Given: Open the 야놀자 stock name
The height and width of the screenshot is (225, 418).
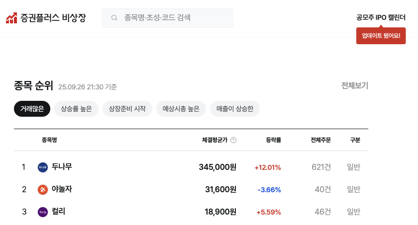Looking at the screenshot, I should tap(62, 189).
